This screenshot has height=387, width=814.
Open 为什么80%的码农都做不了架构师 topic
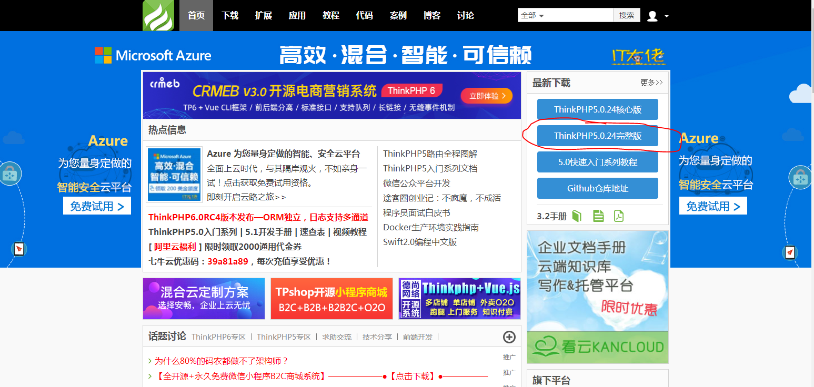(222, 361)
